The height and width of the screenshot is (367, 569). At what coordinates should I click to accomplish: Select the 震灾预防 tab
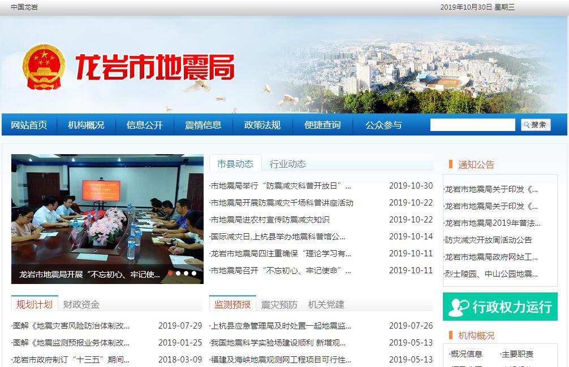[x=279, y=304]
